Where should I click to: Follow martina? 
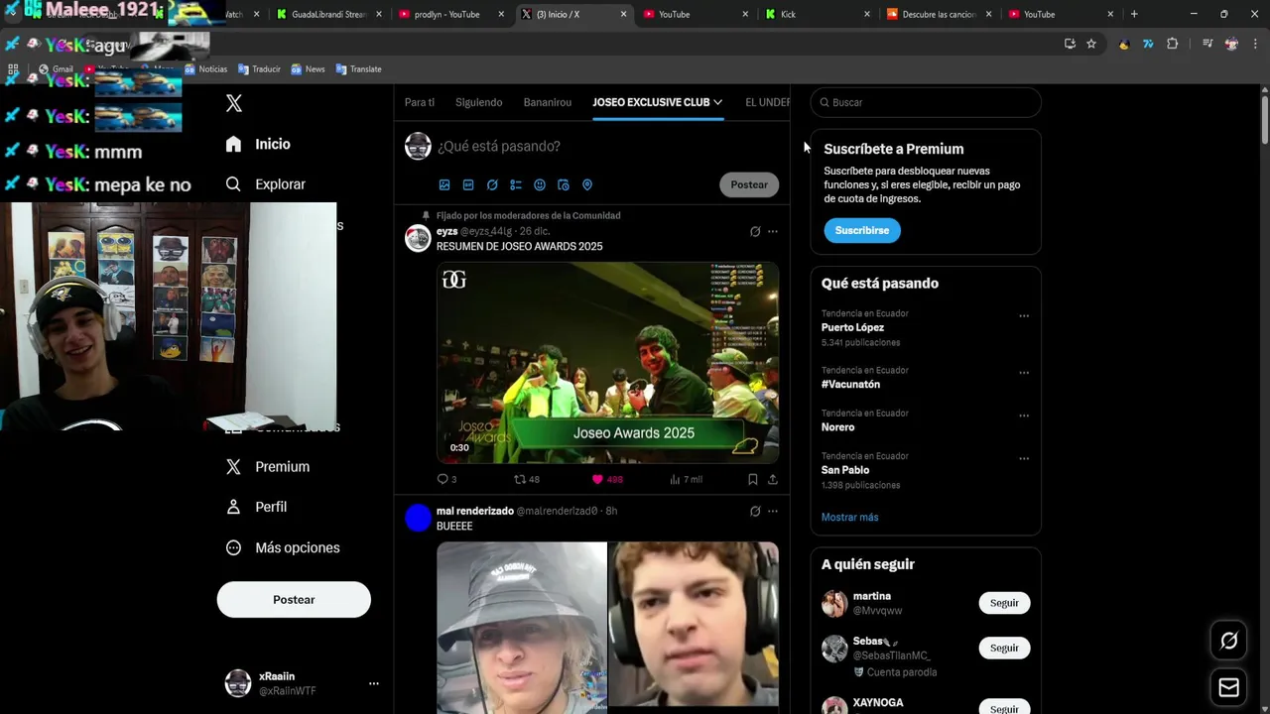pyautogui.click(x=1004, y=603)
